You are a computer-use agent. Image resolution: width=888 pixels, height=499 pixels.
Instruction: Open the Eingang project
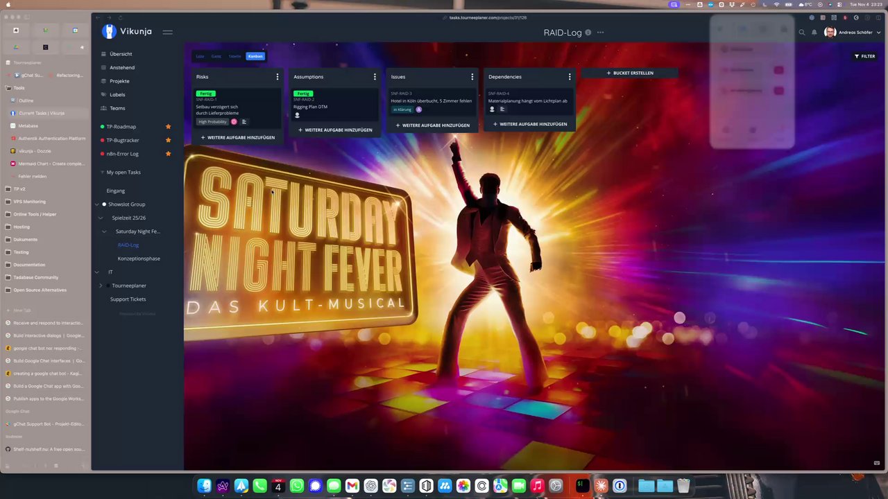tap(115, 191)
